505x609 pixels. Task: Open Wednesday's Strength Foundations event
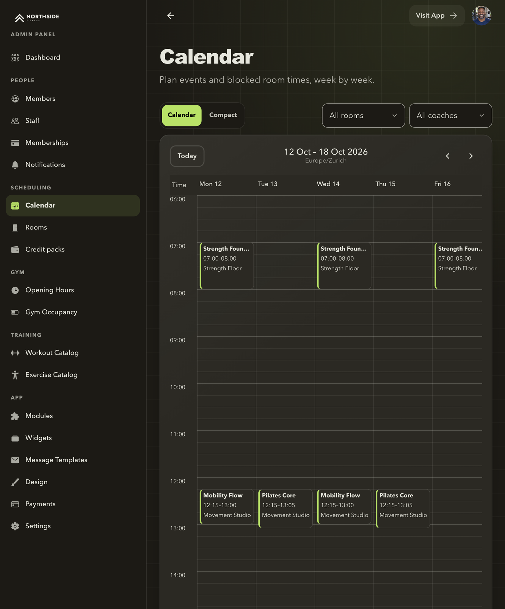(x=344, y=266)
